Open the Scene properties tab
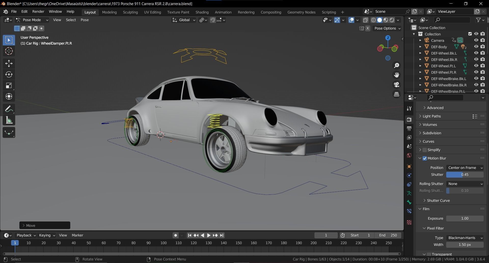This screenshot has width=489, height=263. click(409, 146)
